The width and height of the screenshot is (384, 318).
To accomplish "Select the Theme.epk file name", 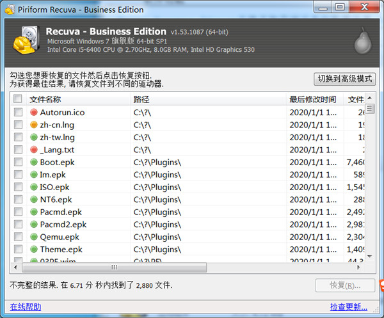I will [61, 249].
